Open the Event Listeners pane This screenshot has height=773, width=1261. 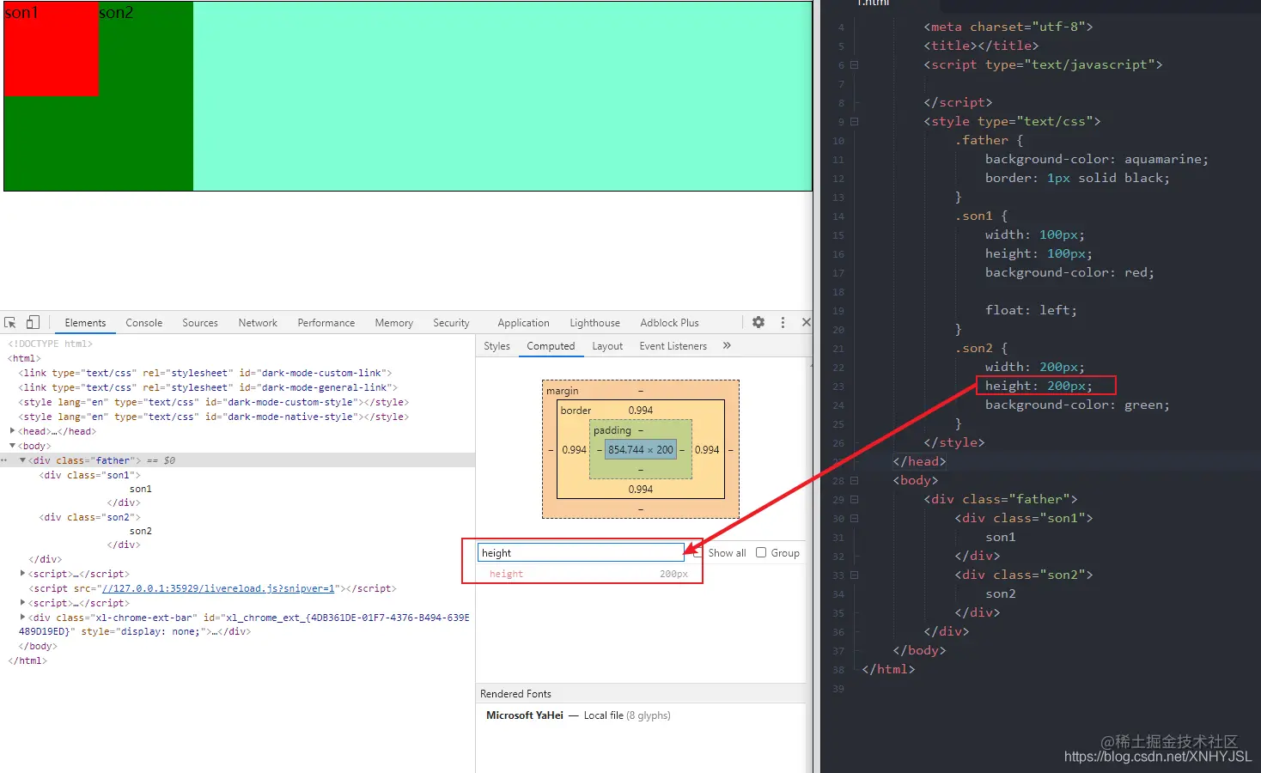click(673, 346)
